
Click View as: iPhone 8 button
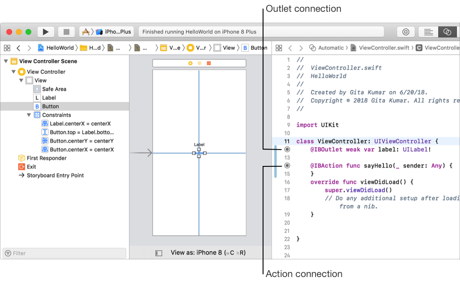point(208,253)
